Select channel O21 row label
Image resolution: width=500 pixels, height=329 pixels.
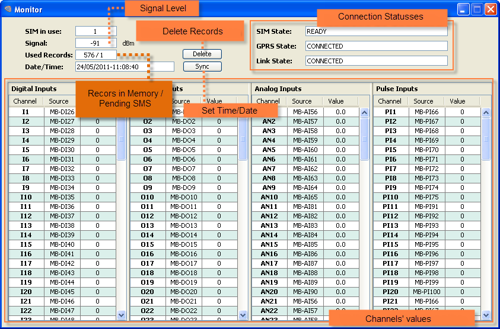coord(148,301)
